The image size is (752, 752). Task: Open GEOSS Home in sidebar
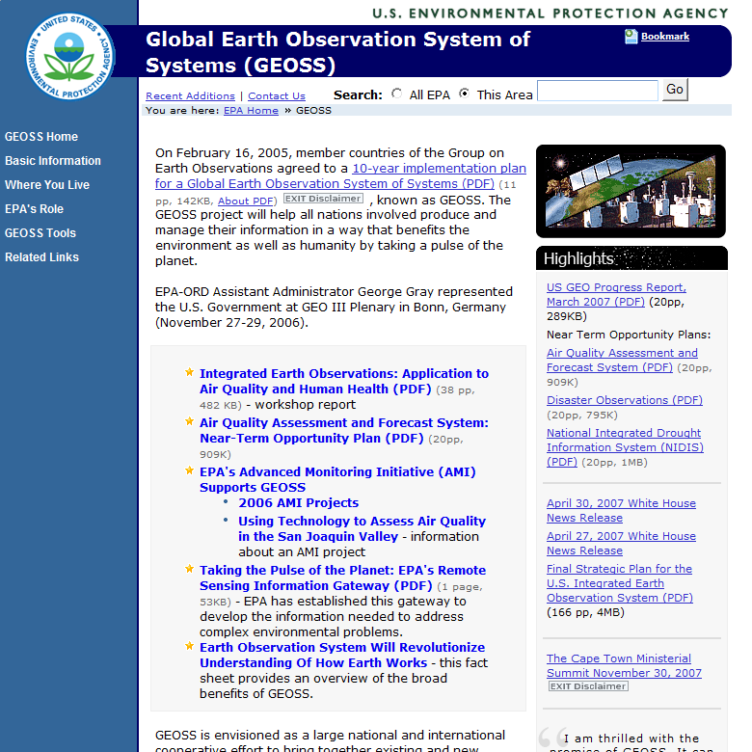(41, 137)
